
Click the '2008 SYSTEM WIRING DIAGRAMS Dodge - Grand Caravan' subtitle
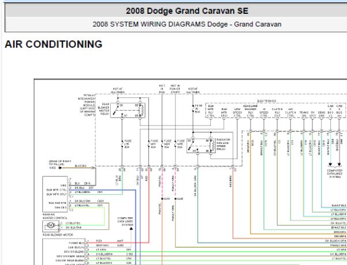(187, 24)
